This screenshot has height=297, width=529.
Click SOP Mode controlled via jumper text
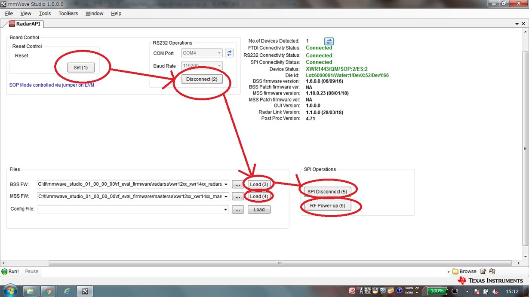pos(52,85)
